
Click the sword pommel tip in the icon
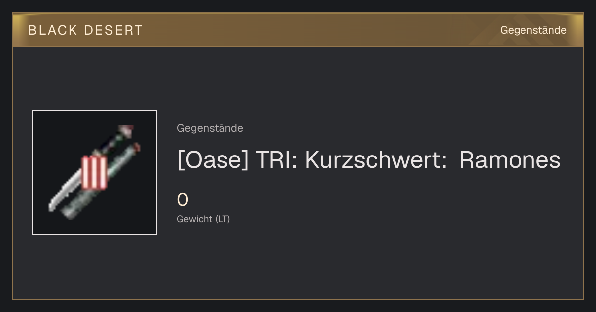click(x=128, y=132)
